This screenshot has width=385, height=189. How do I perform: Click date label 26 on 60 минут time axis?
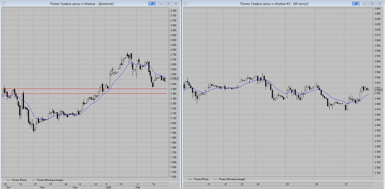click(317, 184)
